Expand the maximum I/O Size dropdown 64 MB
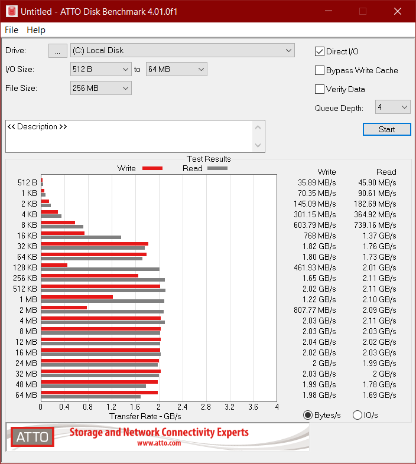The width and height of the screenshot is (416, 464). 176,69
